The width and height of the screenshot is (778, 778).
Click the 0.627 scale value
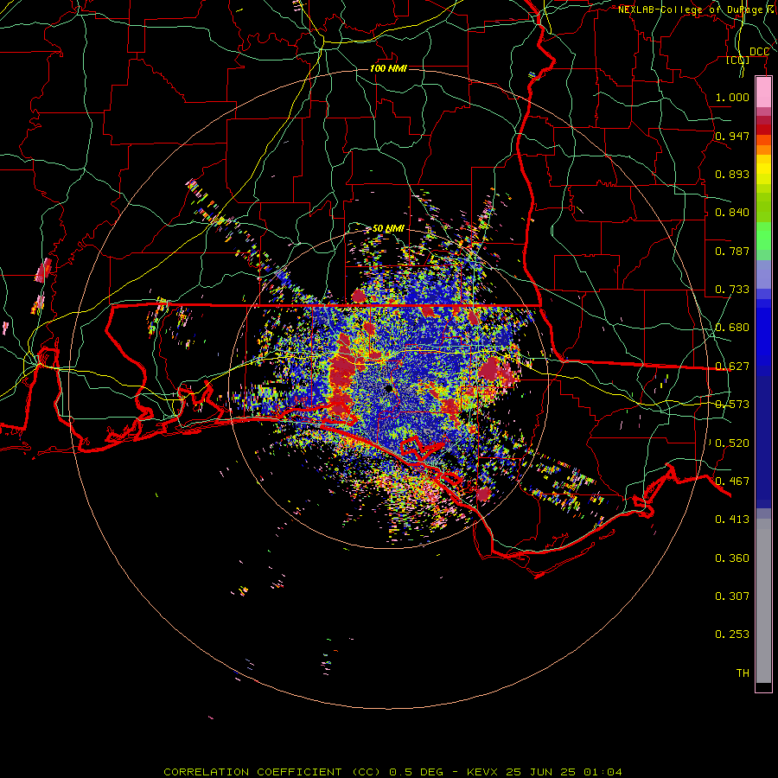point(732,367)
